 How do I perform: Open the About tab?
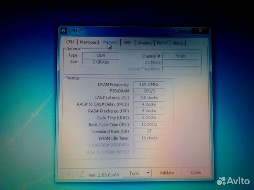pyautogui.click(x=177, y=43)
